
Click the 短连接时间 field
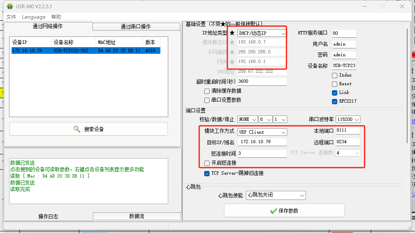(x=262, y=154)
